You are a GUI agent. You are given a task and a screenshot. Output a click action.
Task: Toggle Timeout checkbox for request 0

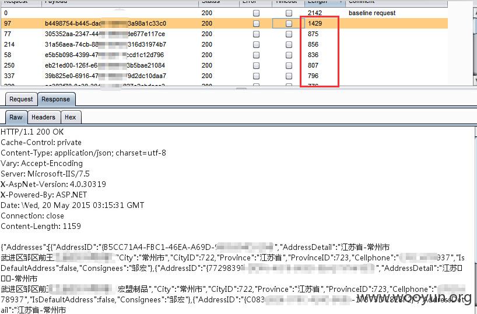pyautogui.click(x=289, y=13)
